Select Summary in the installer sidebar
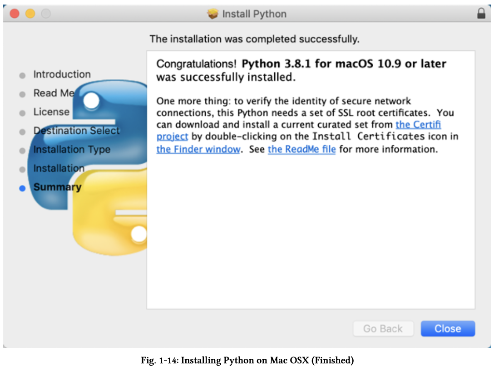Viewport: 494px width, 372px height. click(57, 187)
